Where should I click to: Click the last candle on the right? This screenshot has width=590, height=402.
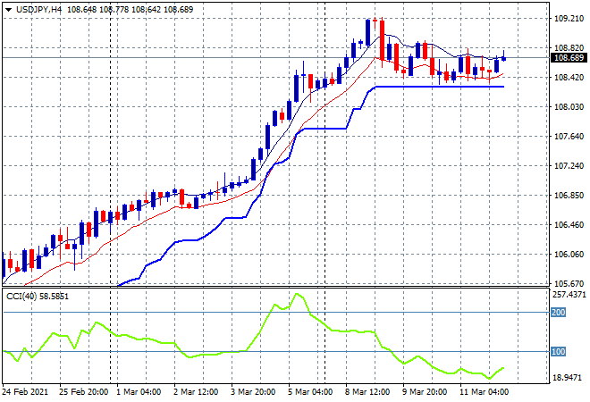[x=503, y=58]
